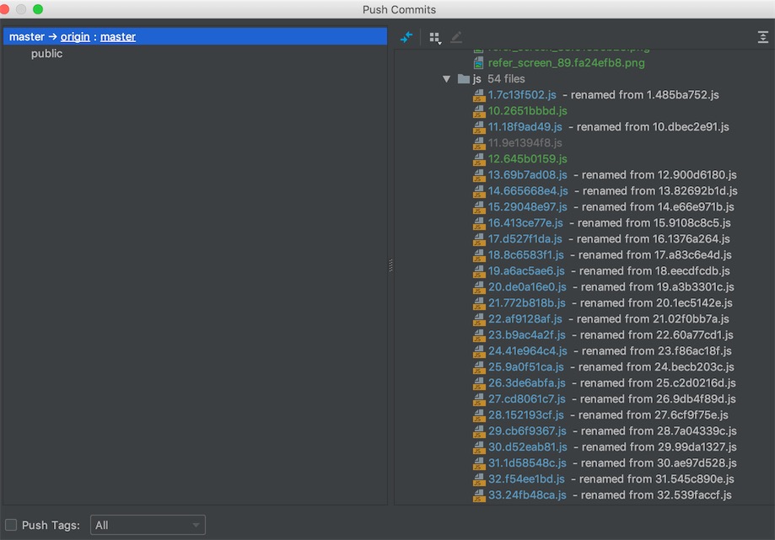
Task: Click the JS icon of 13.69b7ad08.js
Action: click(478, 174)
